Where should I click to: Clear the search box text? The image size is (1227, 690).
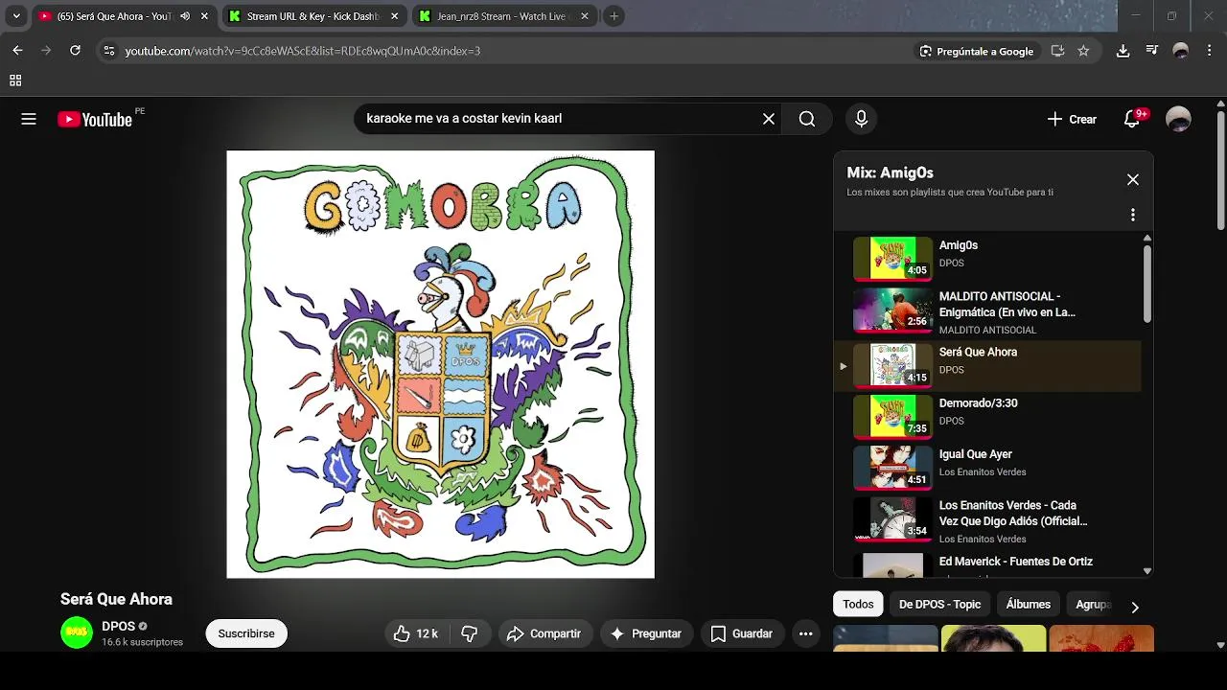(x=768, y=119)
